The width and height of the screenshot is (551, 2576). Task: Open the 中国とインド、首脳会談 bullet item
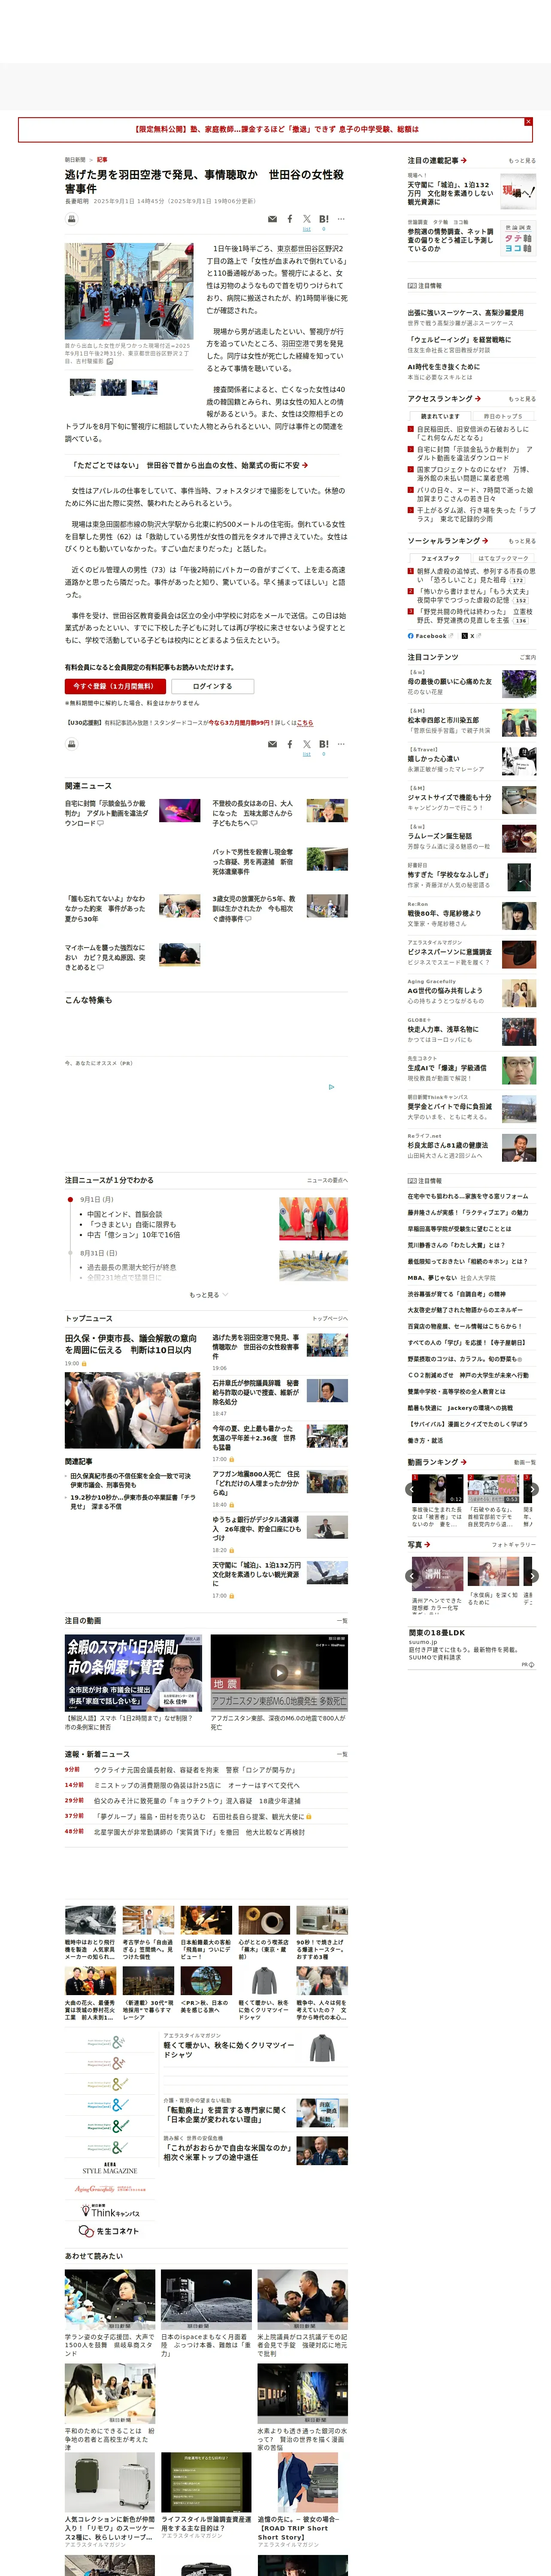(124, 1214)
